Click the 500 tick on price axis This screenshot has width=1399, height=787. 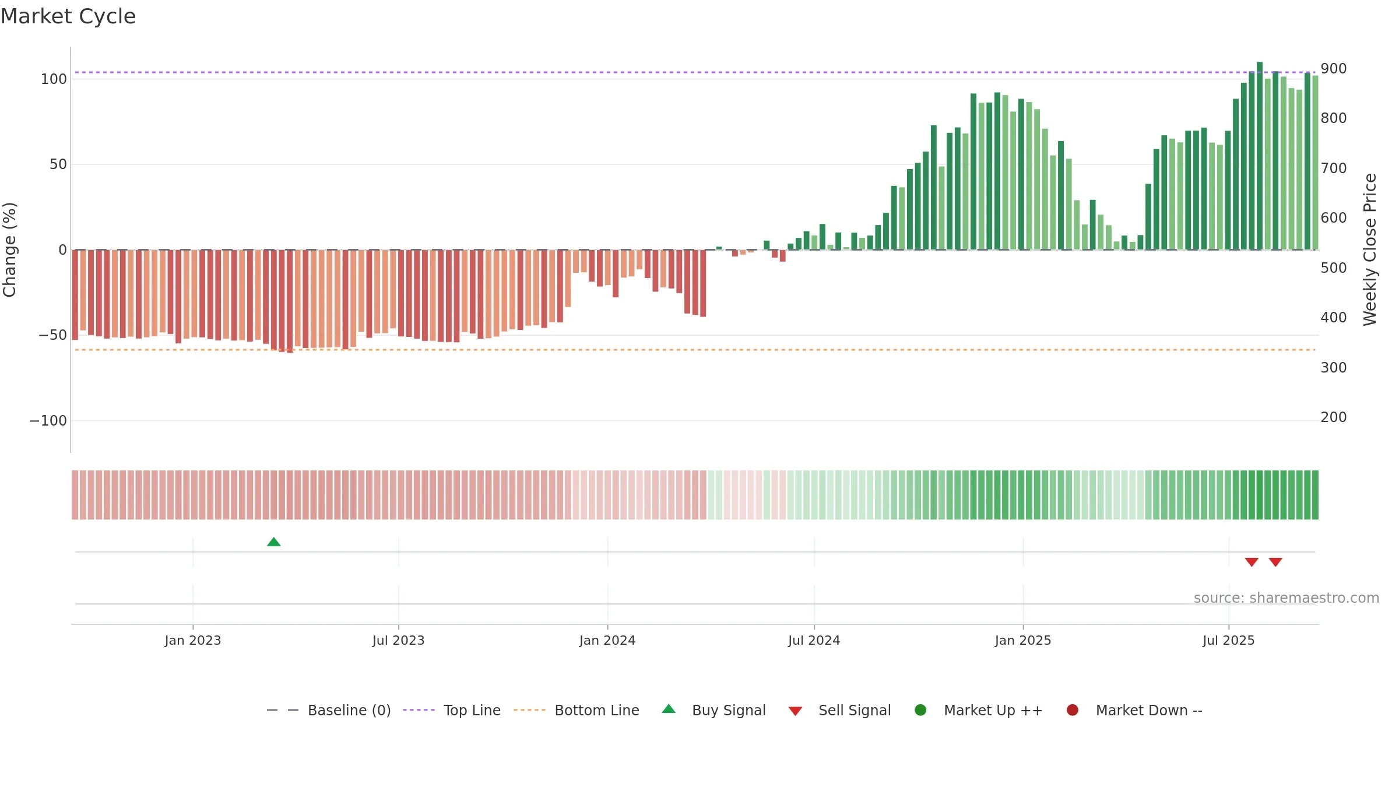pos(1334,268)
